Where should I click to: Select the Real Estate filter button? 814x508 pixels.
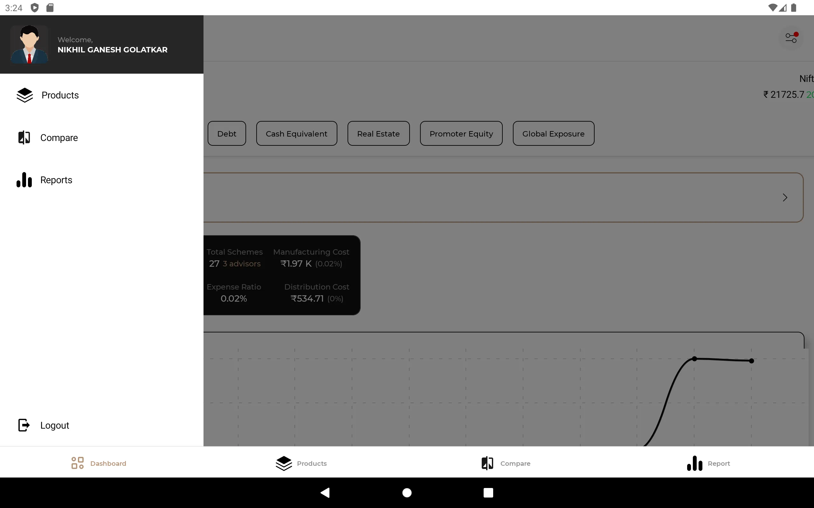coord(378,133)
